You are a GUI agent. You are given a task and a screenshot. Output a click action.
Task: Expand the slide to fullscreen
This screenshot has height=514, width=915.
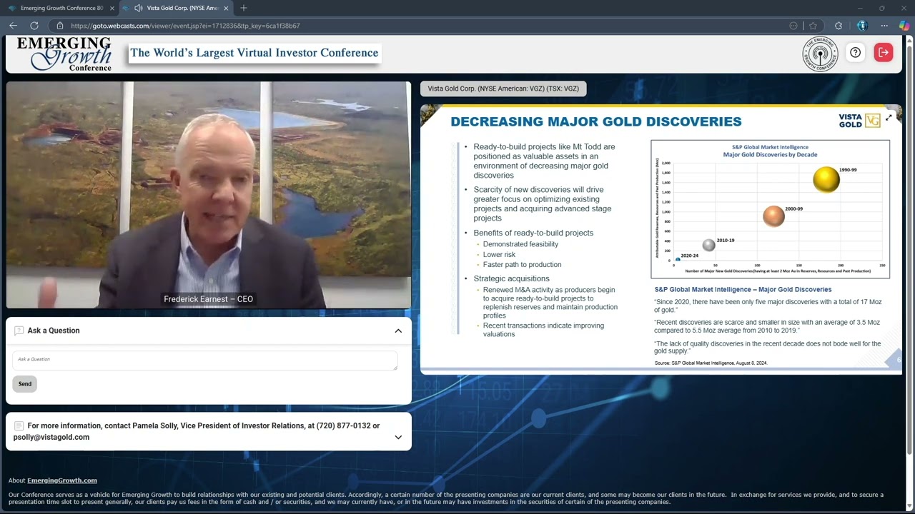pos(889,118)
